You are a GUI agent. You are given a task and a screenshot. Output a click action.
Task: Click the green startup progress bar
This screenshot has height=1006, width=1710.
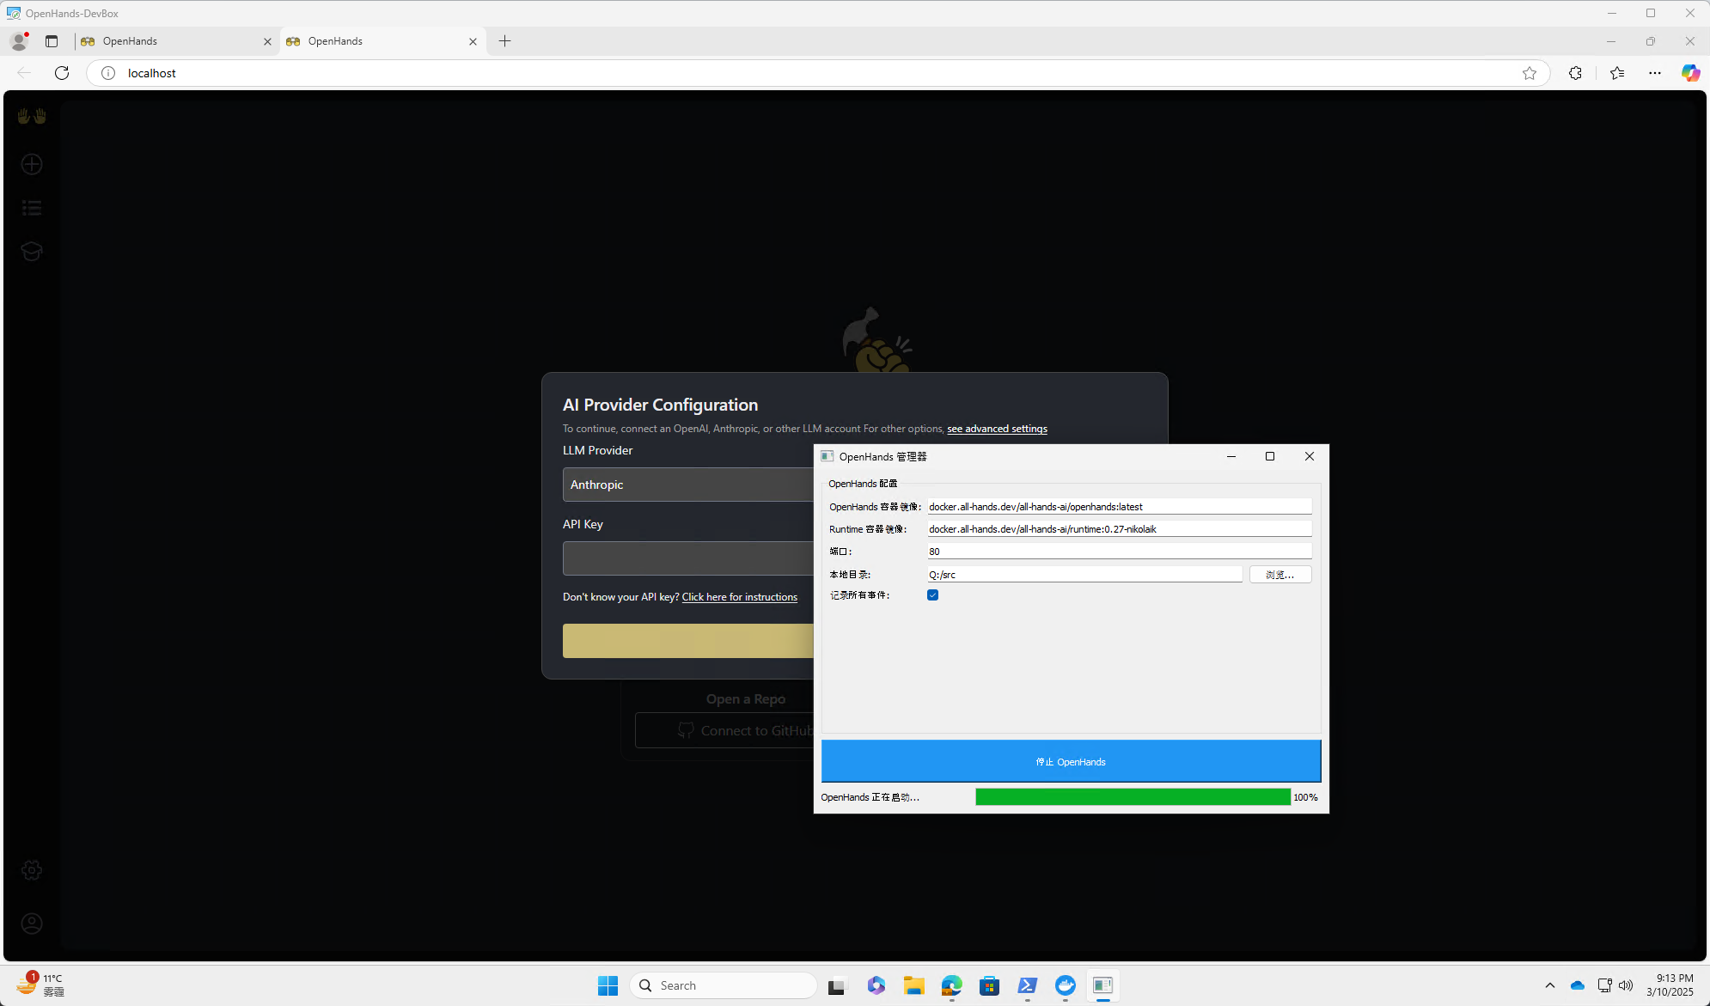pos(1133,797)
